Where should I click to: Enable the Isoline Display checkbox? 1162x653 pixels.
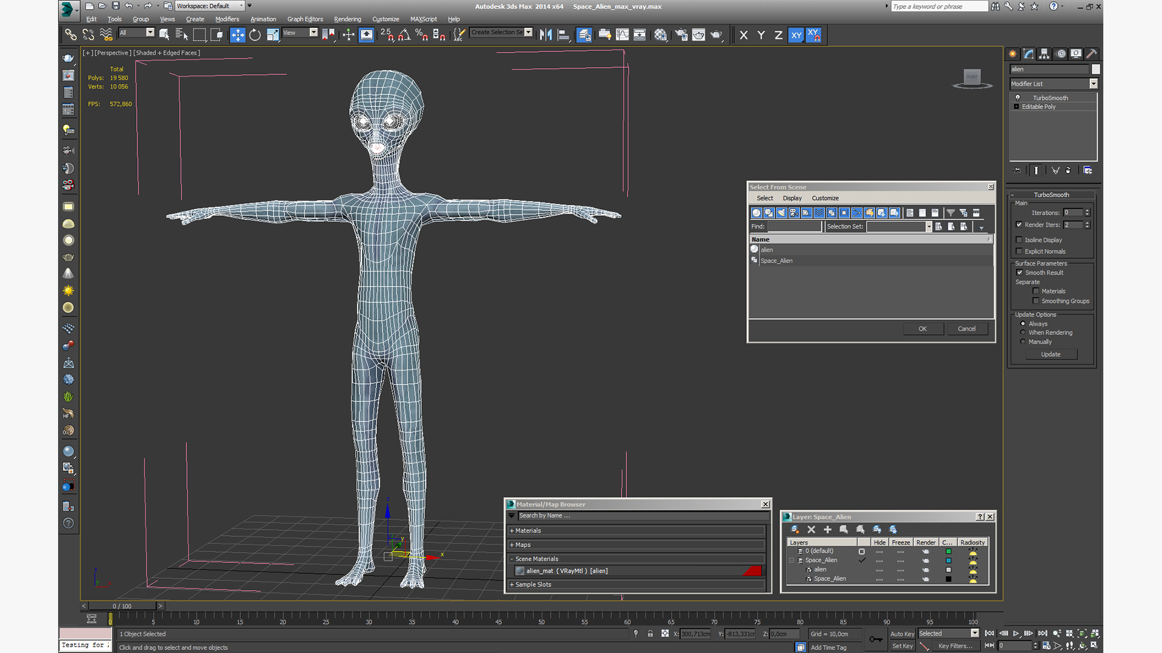(x=1019, y=240)
